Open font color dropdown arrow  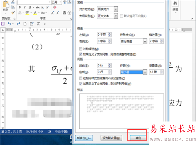click(x=39, y=13)
